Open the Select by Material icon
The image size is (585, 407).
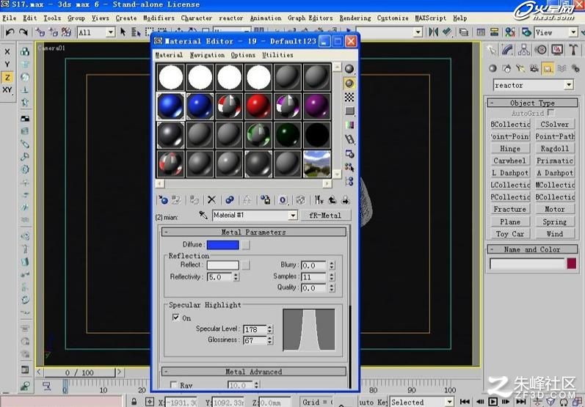click(349, 167)
